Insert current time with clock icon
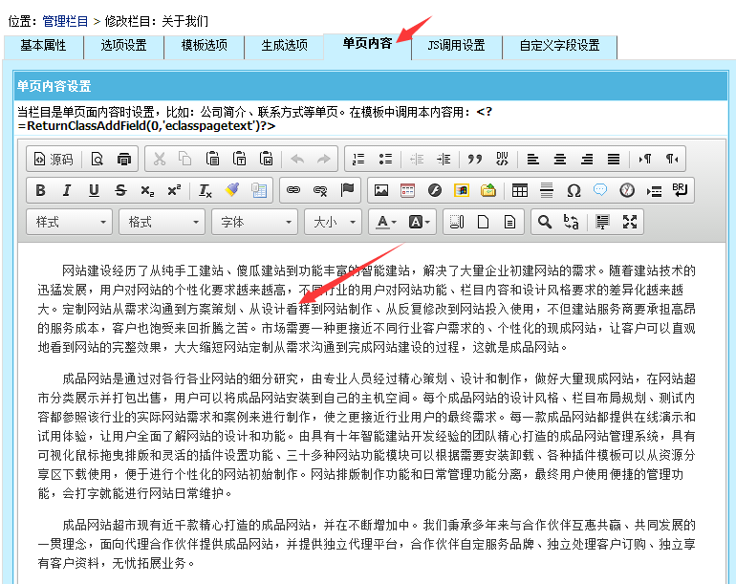 tap(627, 190)
